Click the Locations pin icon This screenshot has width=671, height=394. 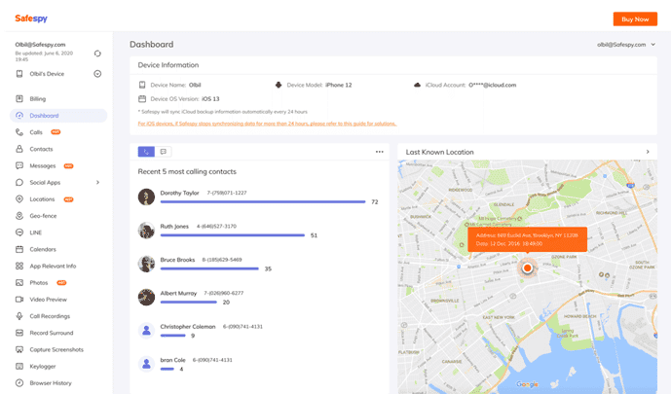coord(19,199)
